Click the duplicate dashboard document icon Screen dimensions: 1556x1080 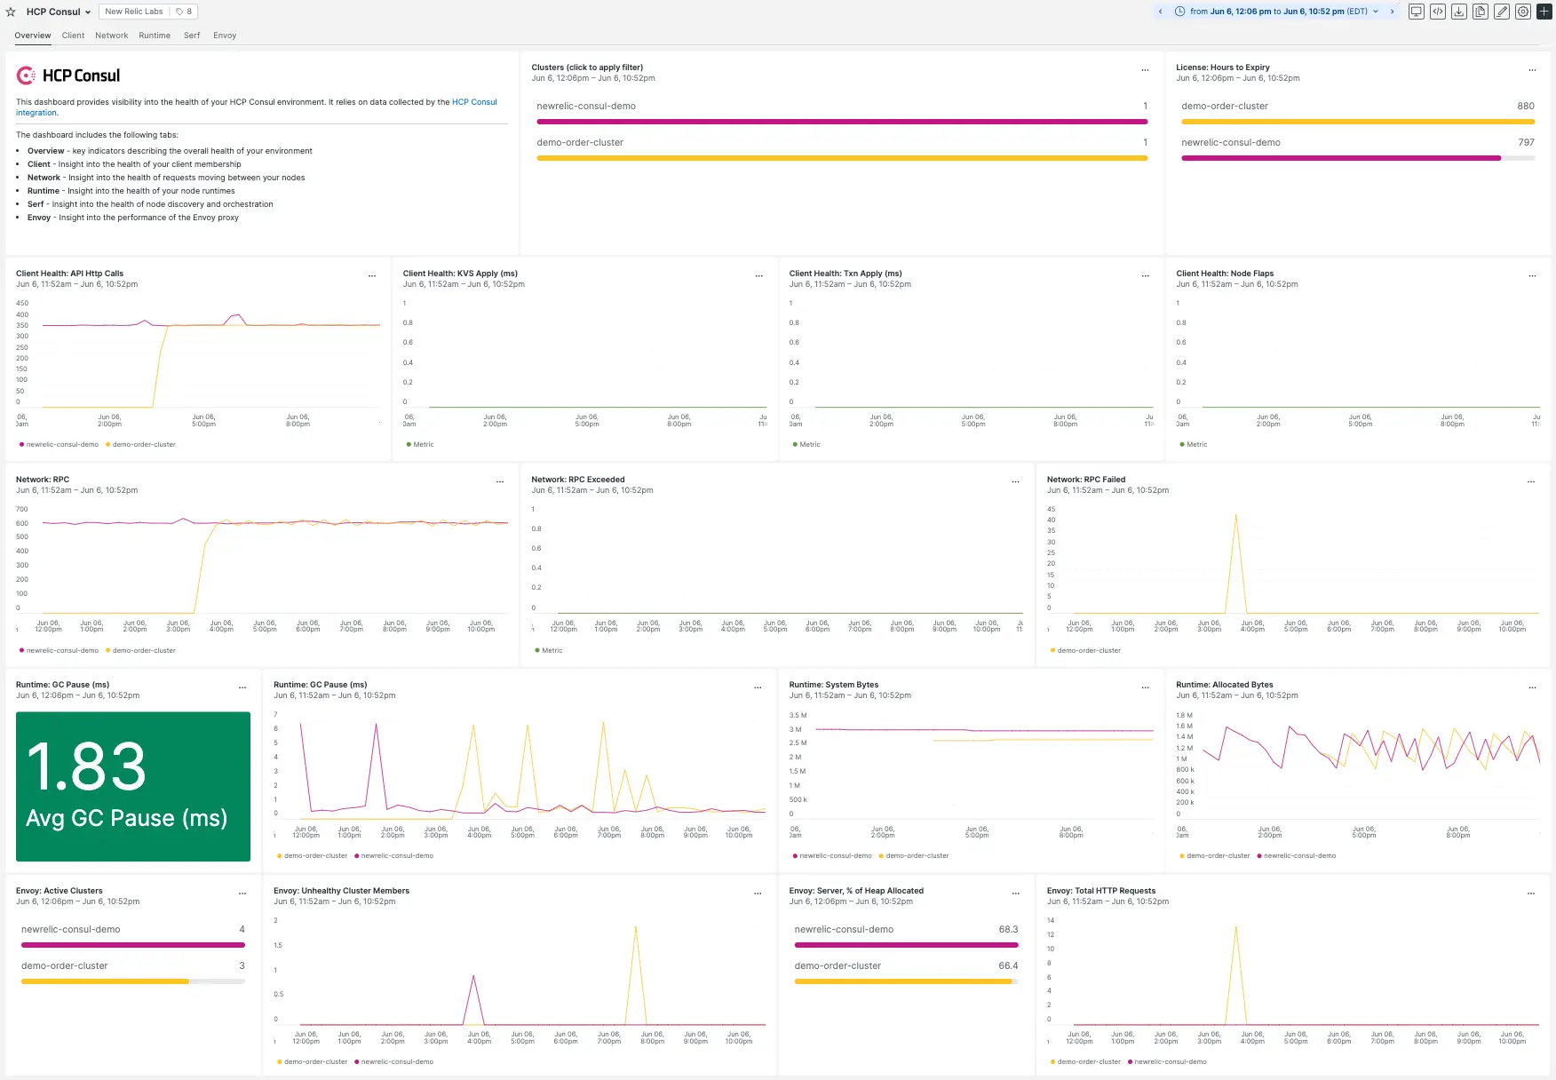(1480, 12)
